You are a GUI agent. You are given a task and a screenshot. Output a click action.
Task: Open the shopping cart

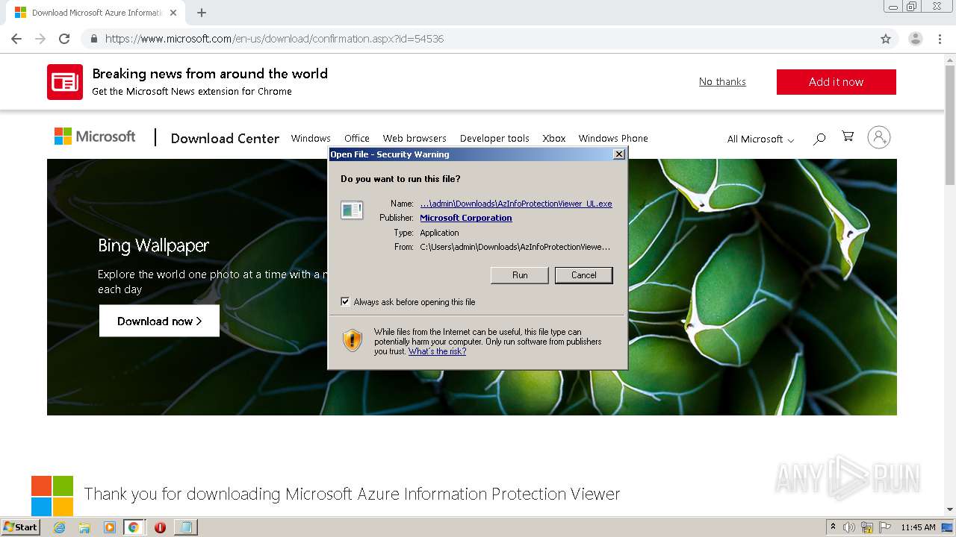pos(848,136)
